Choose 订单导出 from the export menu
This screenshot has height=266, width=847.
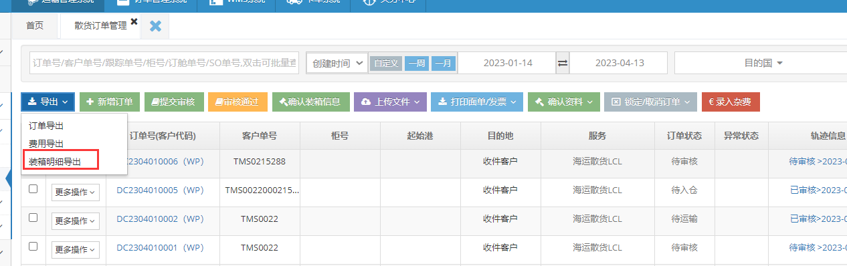pyautogui.click(x=46, y=126)
